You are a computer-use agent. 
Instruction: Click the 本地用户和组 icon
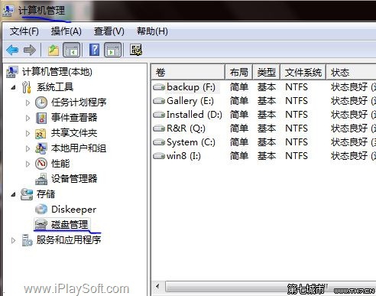(x=41, y=148)
